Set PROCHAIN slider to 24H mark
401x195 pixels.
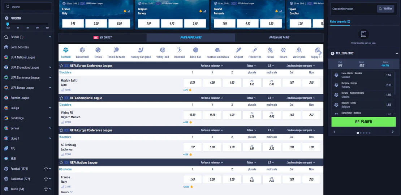[38, 27]
